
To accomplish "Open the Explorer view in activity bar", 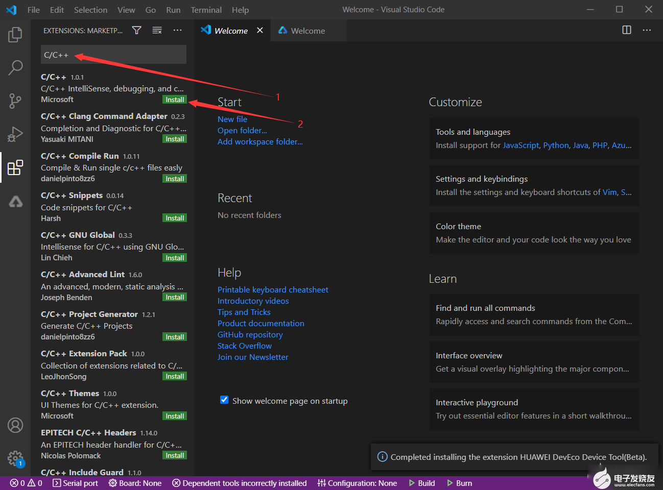I will 15,35.
